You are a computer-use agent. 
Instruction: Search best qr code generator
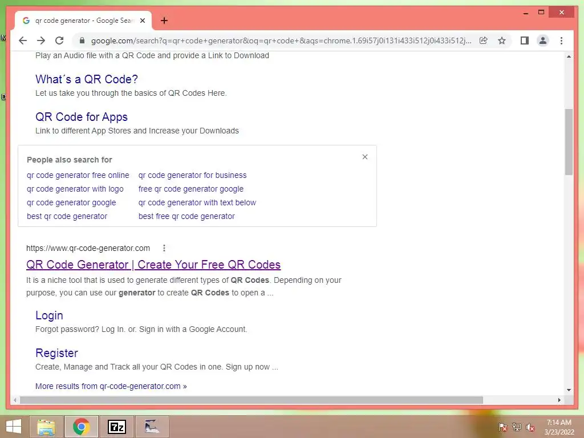(x=67, y=216)
